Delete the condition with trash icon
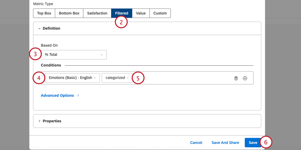This screenshot has height=150, width=301. [236, 78]
